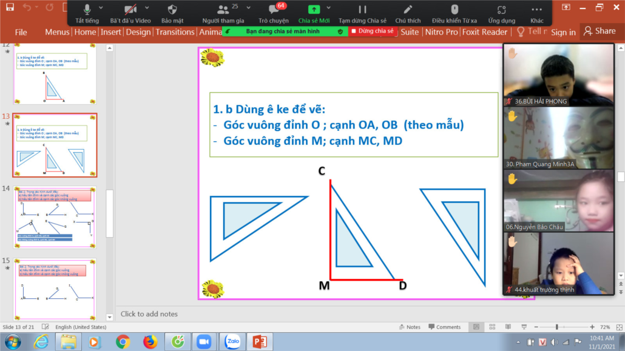This screenshot has width=625, height=351.
Task: Stop sharing with Dừng chia sẻ button
Action: pos(371,31)
